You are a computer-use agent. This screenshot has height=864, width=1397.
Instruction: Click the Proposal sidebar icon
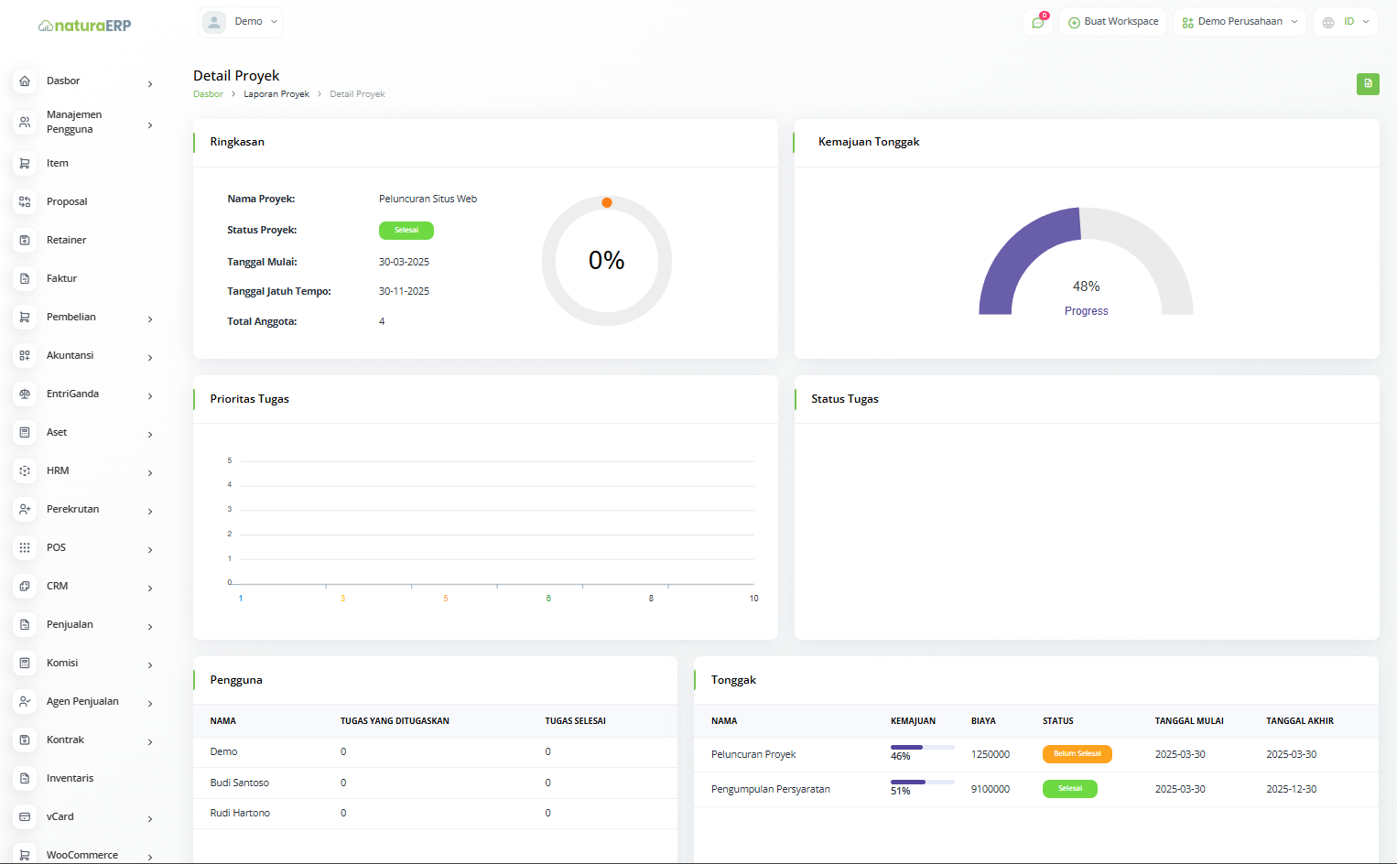25,202
